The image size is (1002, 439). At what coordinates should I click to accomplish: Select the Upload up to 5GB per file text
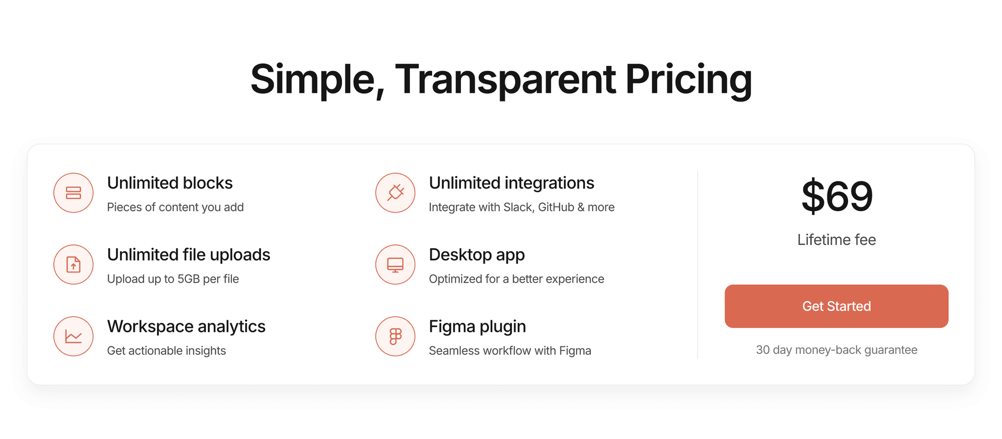tap(173, 279)
